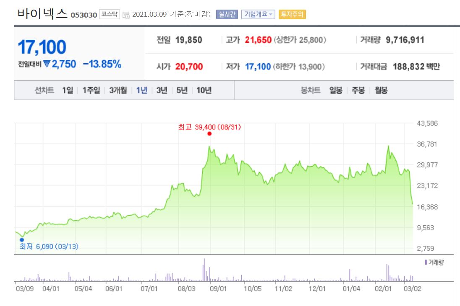Select the 1년 line chart tab
Viewport: 460px width, 306px height.
pos(142,90)
